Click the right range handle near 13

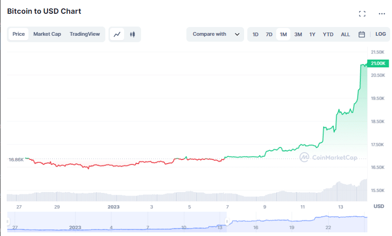227,221
